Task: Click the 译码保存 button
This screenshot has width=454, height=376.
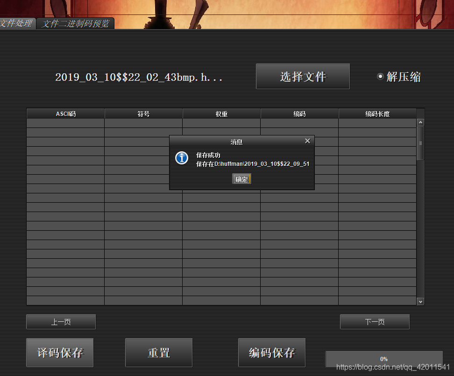Action: click(x=60, y=353)
